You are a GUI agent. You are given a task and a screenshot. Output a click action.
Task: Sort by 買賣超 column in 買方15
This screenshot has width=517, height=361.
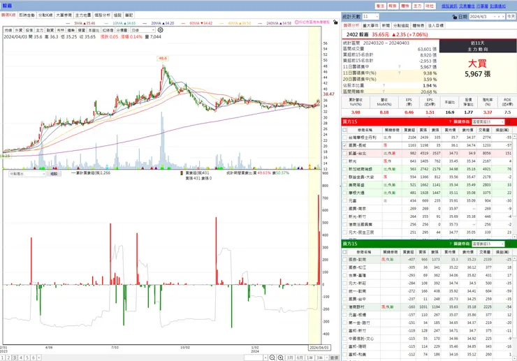(409, 130)
